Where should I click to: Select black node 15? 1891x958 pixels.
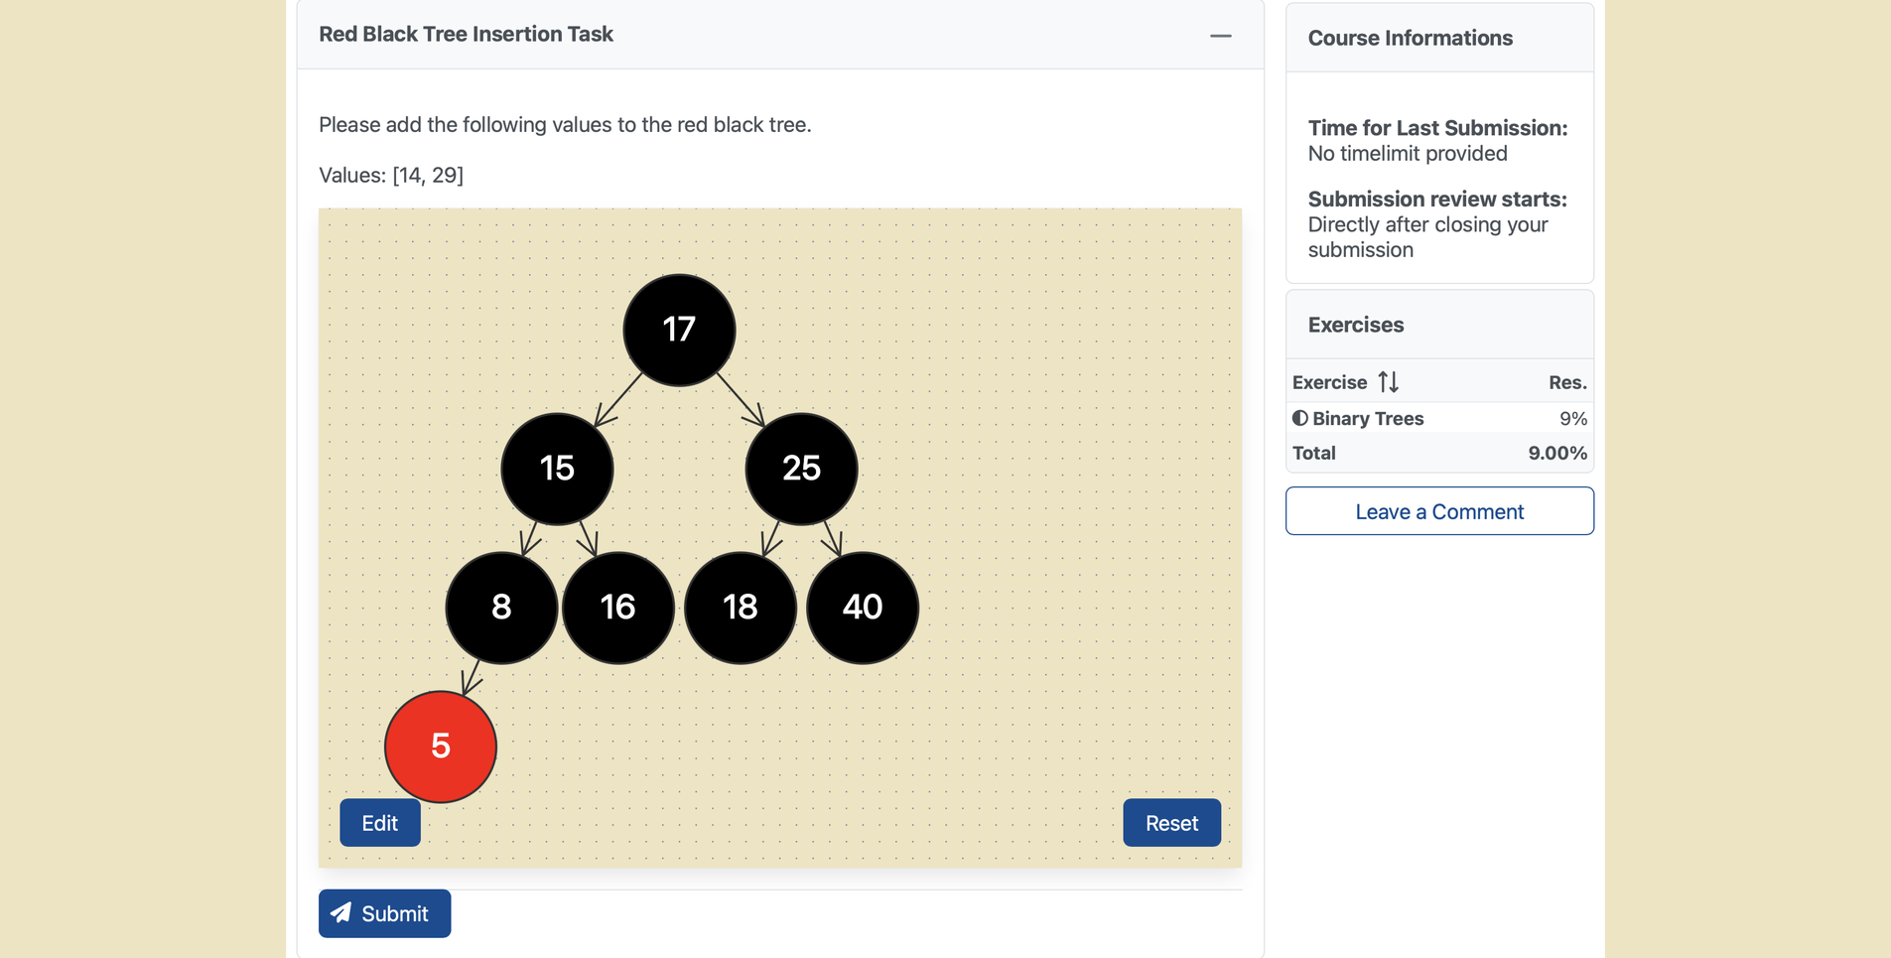(x=557, y=469)
